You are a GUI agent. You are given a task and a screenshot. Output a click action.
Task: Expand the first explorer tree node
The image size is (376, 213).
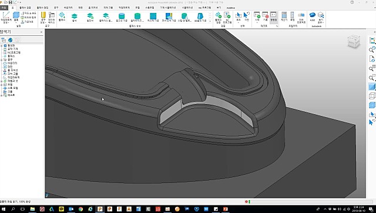[2, 45]
